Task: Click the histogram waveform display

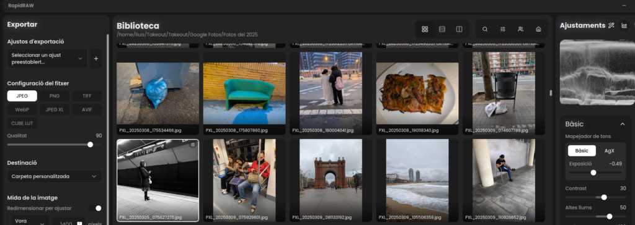Action: tap(597, 72)
